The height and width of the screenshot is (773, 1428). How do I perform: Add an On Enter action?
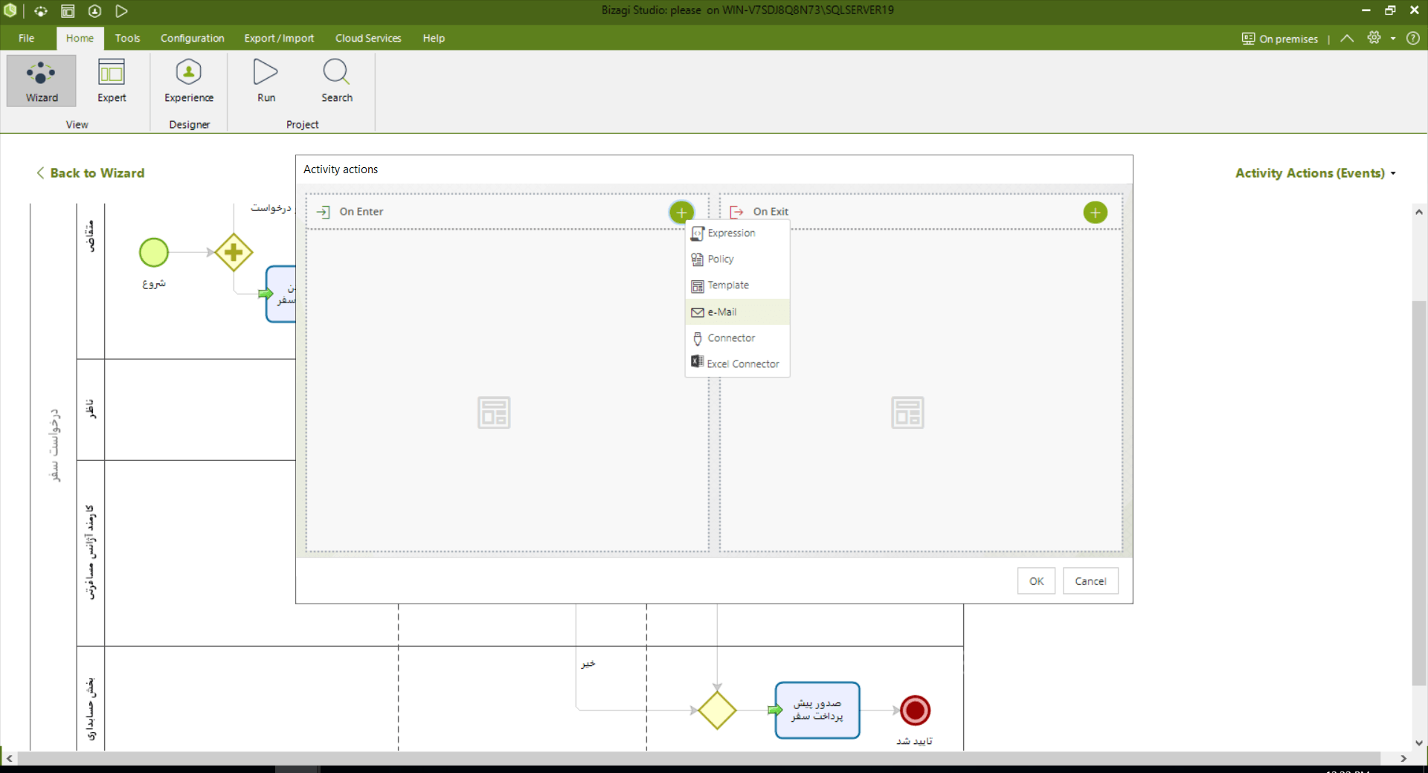[x=681, y=213]
